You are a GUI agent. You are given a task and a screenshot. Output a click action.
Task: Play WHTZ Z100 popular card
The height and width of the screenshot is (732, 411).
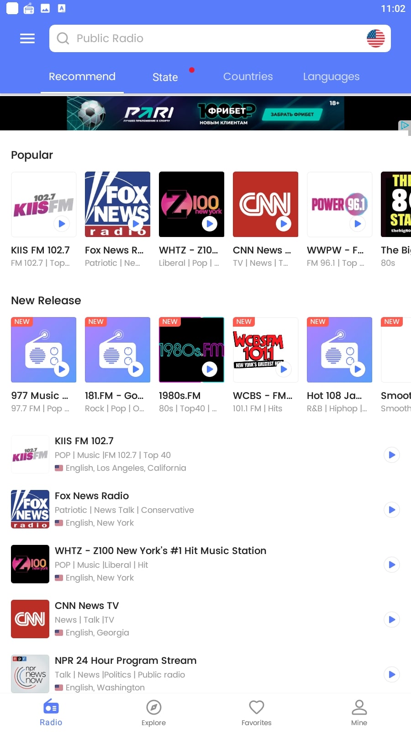click(x=210, y=224)
